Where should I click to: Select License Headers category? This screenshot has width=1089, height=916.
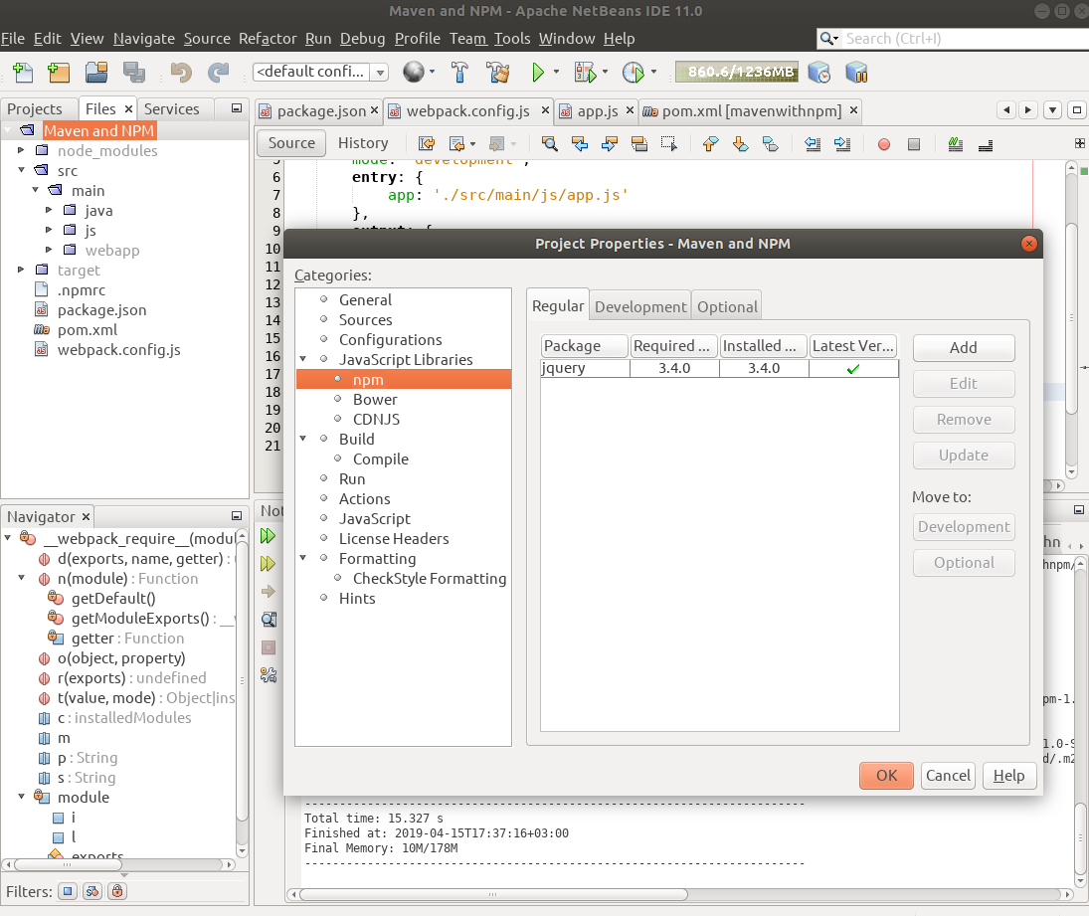click(394, 538)
